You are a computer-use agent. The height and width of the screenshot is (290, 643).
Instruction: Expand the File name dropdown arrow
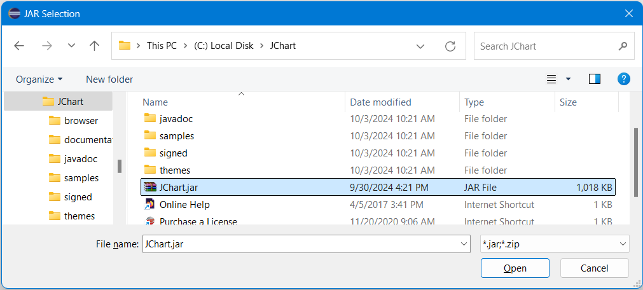click(x=464, y=244)
